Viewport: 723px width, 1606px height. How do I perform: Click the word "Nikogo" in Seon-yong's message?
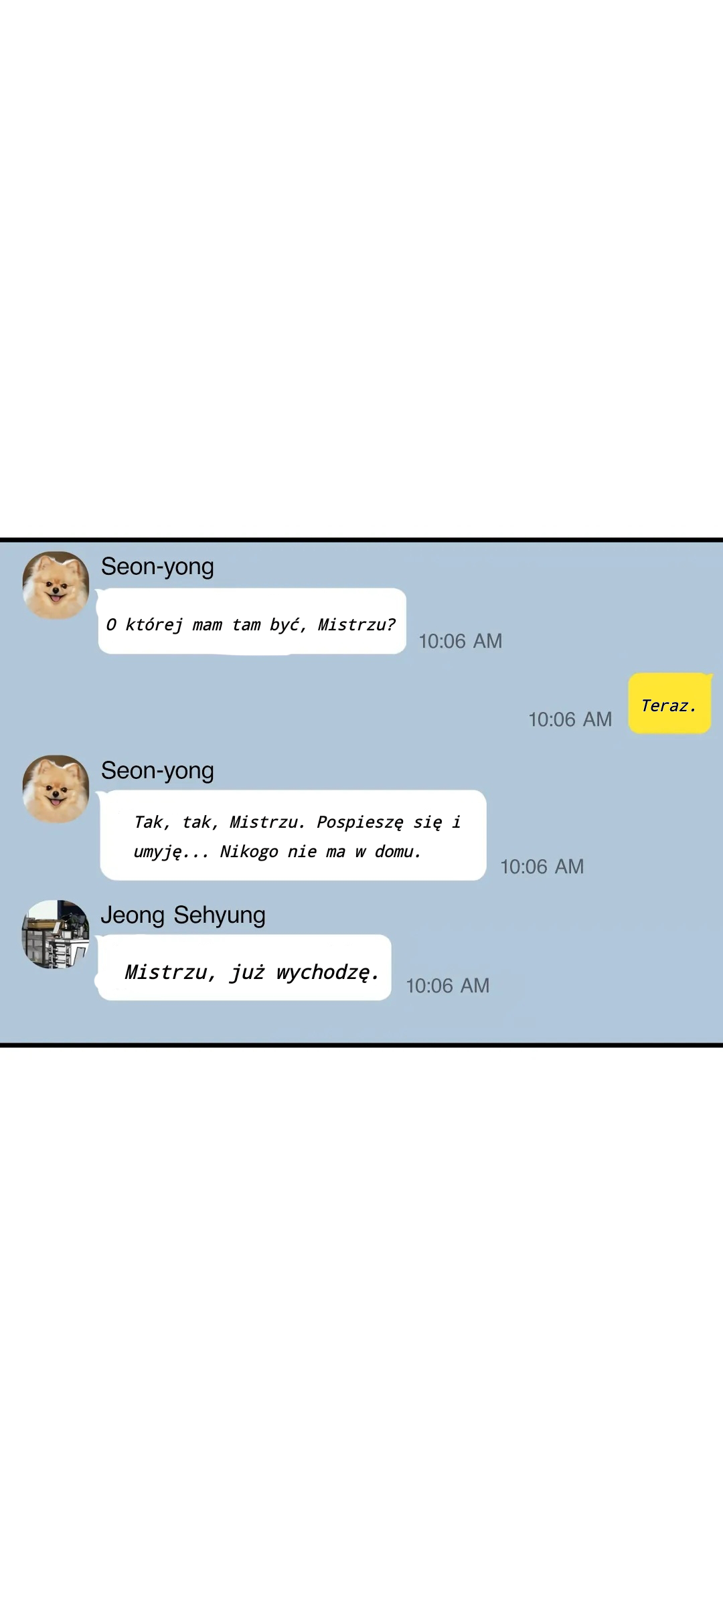[249, 852]
